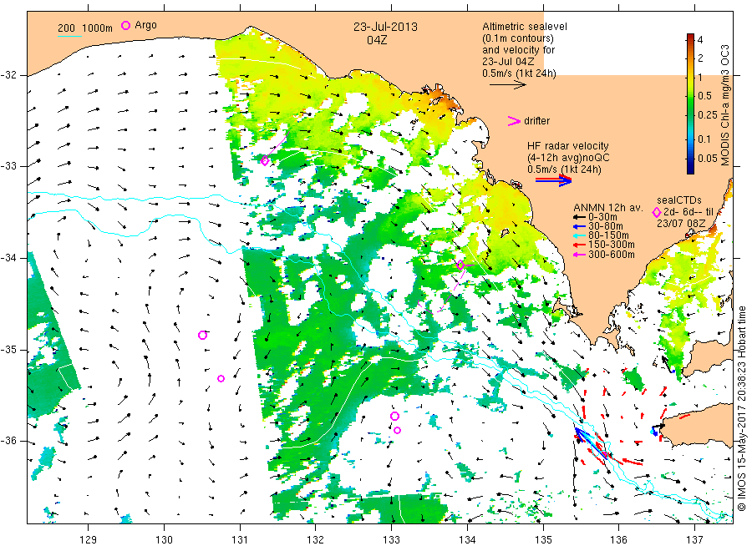
Task: Click the 133 longitude axis label
Action: (x=391, y=540)
